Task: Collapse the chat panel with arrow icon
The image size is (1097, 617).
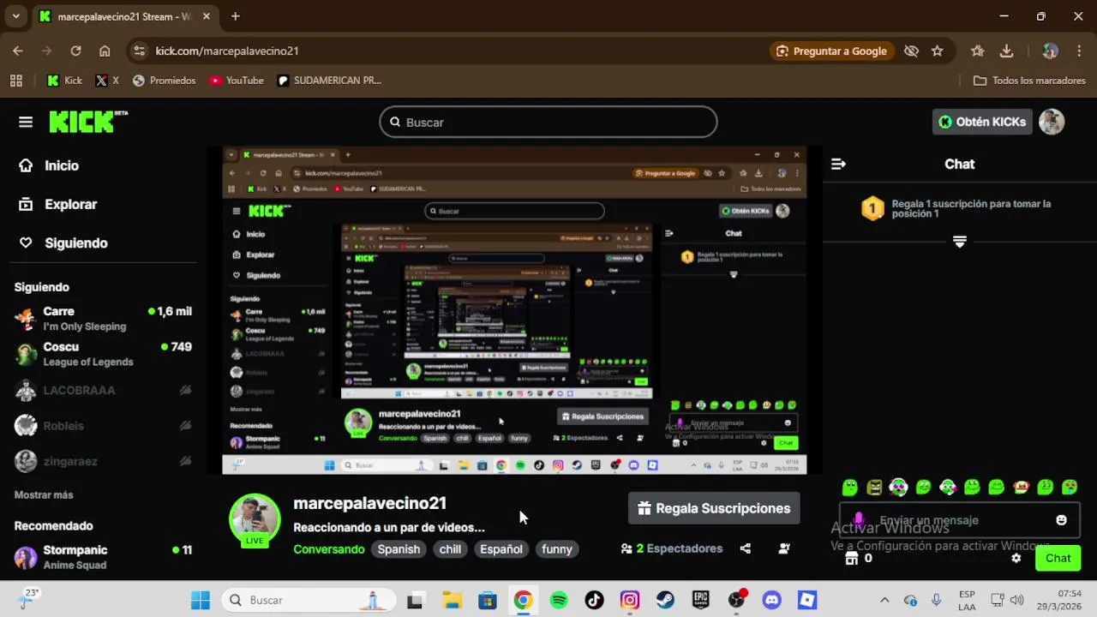Action: coord(838,164)
